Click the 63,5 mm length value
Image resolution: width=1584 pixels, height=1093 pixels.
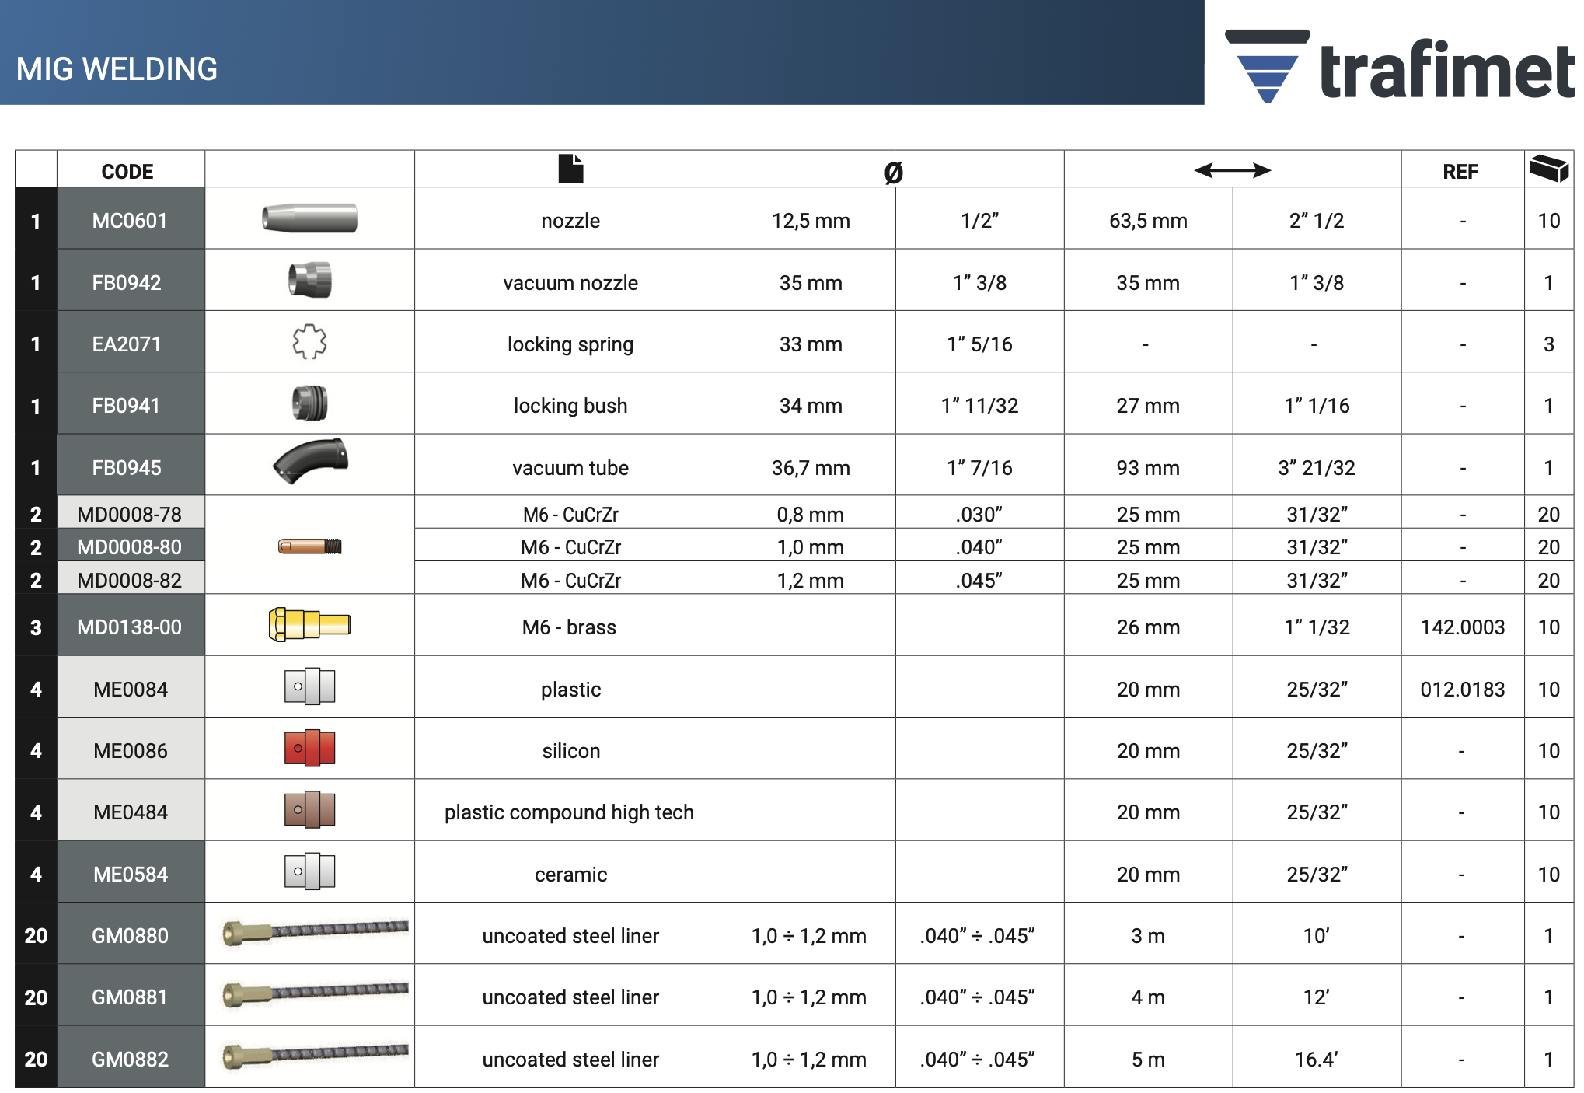pos(1148,221)
